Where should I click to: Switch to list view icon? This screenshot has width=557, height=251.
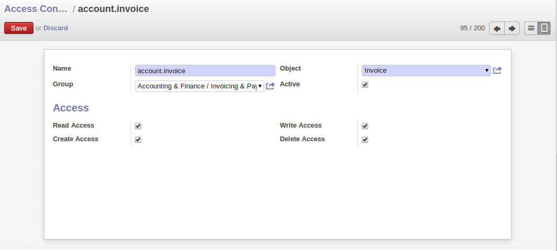(x=531, y=28)
